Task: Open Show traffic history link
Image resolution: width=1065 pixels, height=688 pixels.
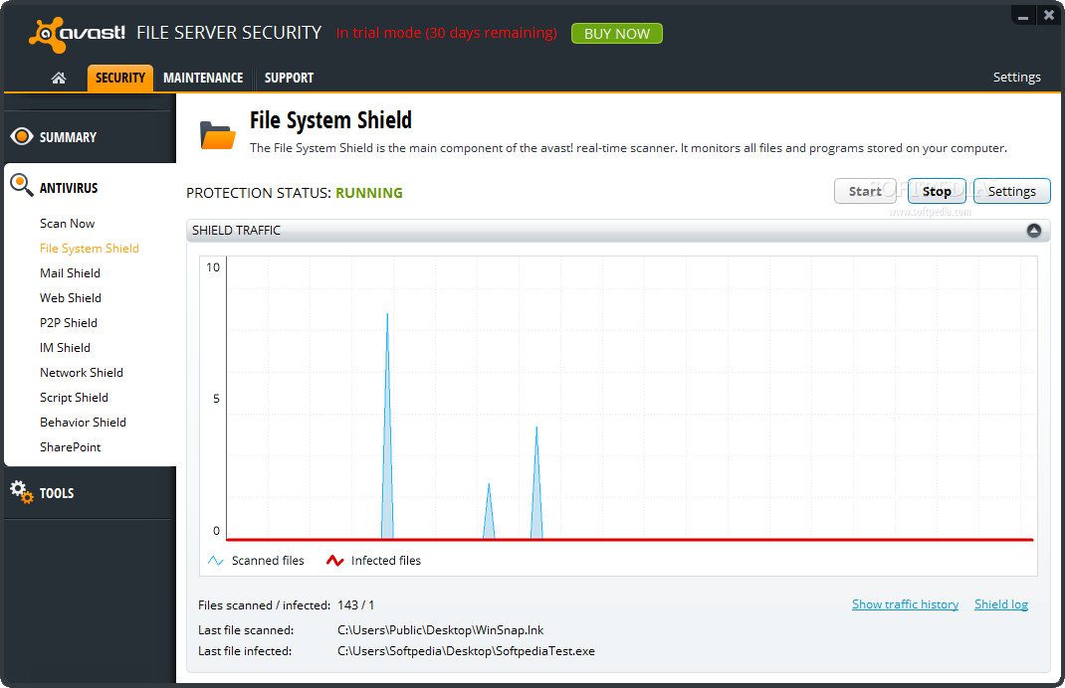Action: pos(905,604)
